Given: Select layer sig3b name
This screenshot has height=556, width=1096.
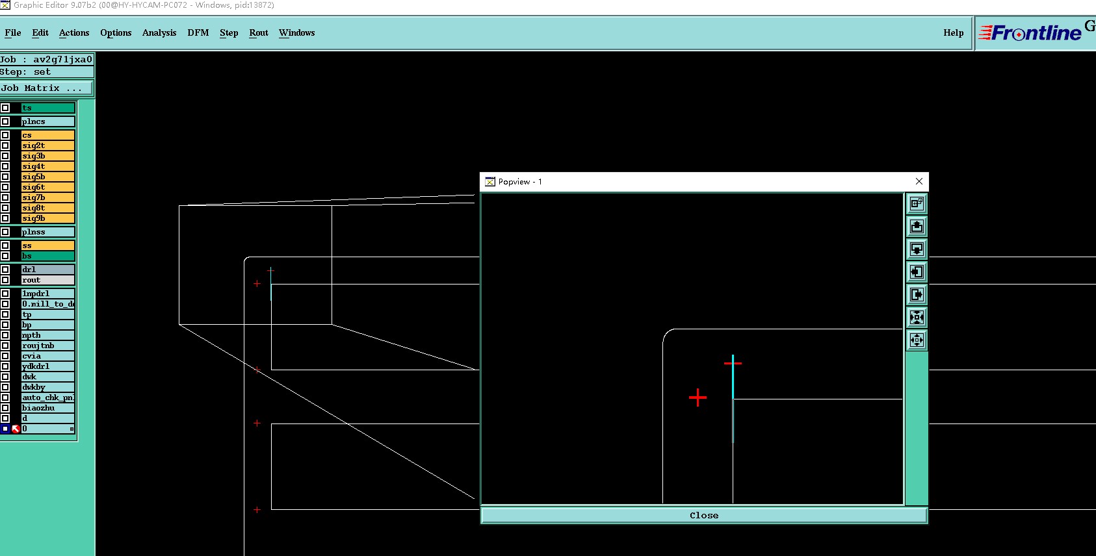Looking at the screenshot, I should coord(48,156).
